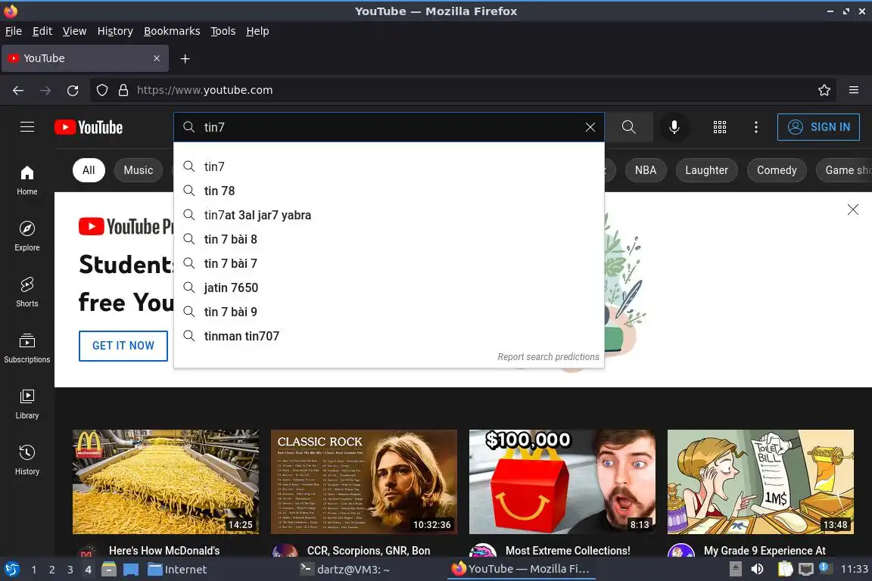Click the YouTube logo
Screen dimensions: 872x581
coord(89,127)
